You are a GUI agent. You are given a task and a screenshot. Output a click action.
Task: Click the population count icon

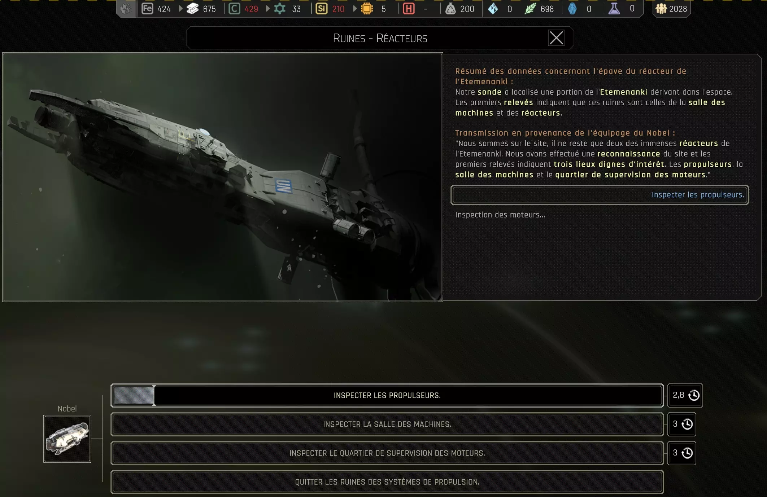click(x=661, y=9)
